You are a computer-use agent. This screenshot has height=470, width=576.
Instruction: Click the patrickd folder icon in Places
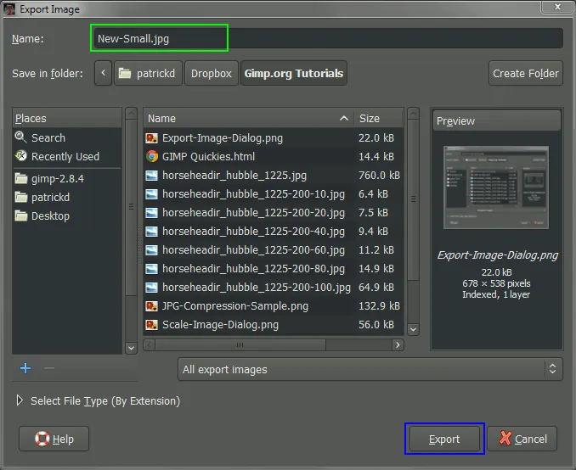21,198
